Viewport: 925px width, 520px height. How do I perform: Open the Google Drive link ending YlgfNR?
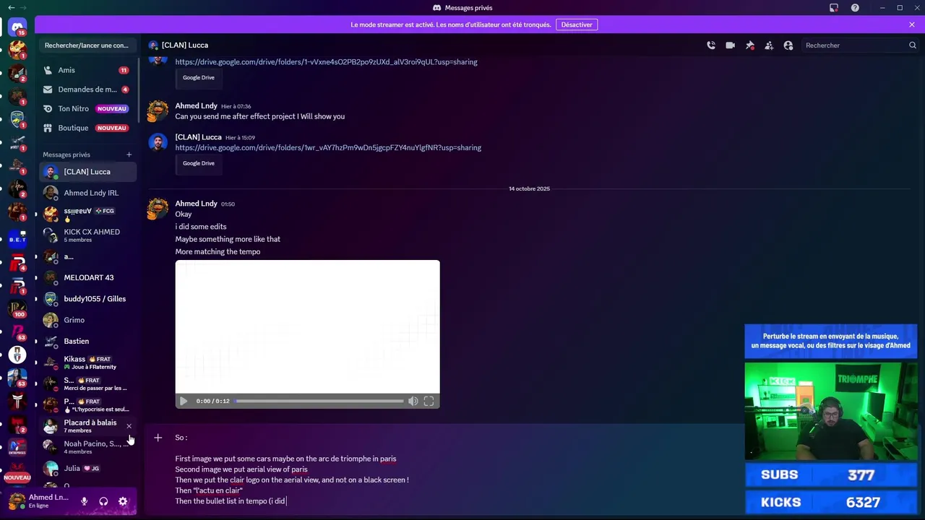pyautogui.click(x=328, y=148)
